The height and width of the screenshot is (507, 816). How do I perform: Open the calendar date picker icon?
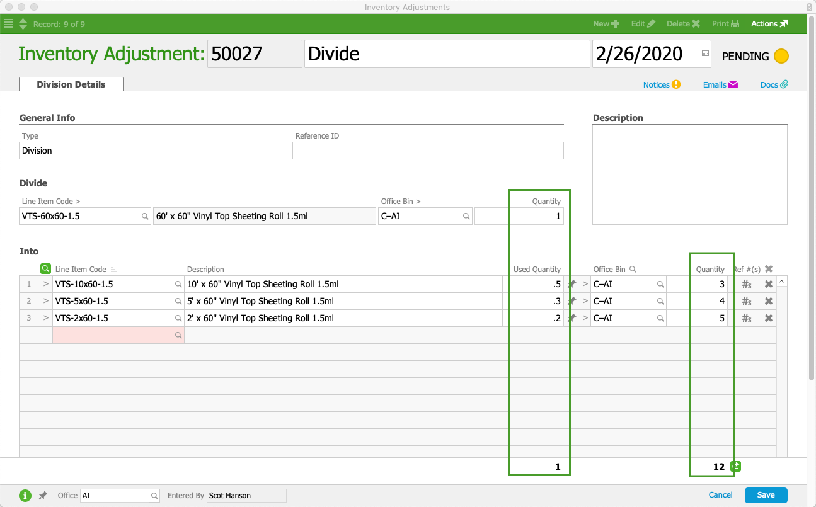pos(705,54)
